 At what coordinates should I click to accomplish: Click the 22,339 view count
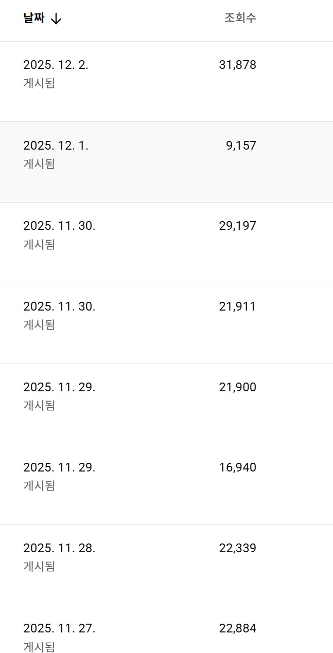(x=237, y=548)
